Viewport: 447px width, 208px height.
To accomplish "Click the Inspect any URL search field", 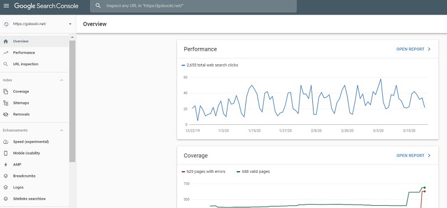I will (x=193, y=6).
